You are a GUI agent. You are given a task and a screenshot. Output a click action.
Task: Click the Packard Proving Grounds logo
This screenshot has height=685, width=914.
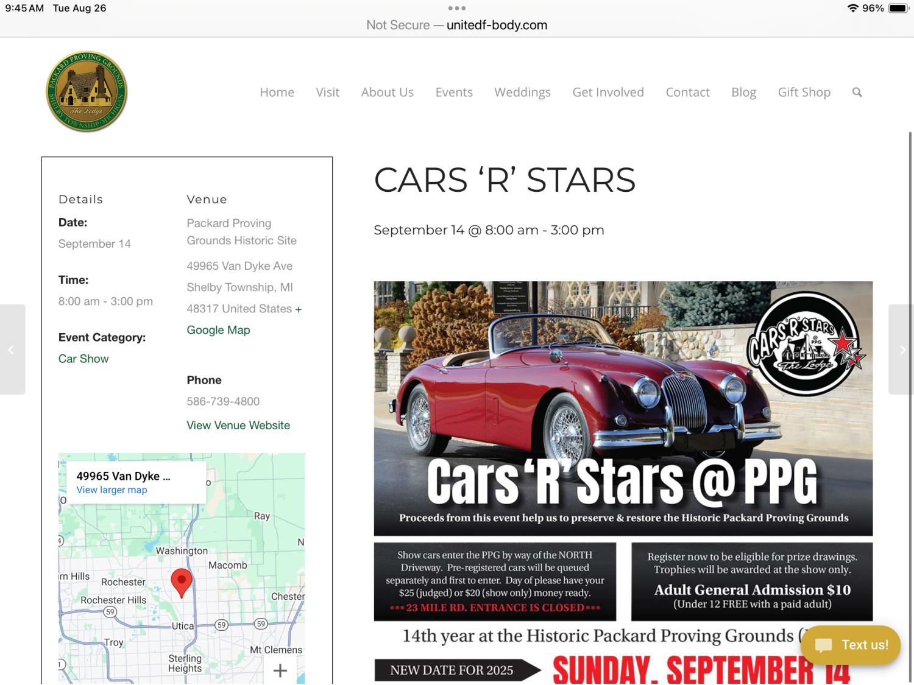coord(87,91)
